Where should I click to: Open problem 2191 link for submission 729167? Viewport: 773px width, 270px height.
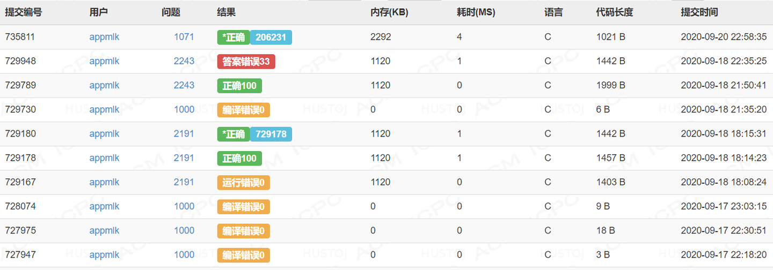click(184, 182)
